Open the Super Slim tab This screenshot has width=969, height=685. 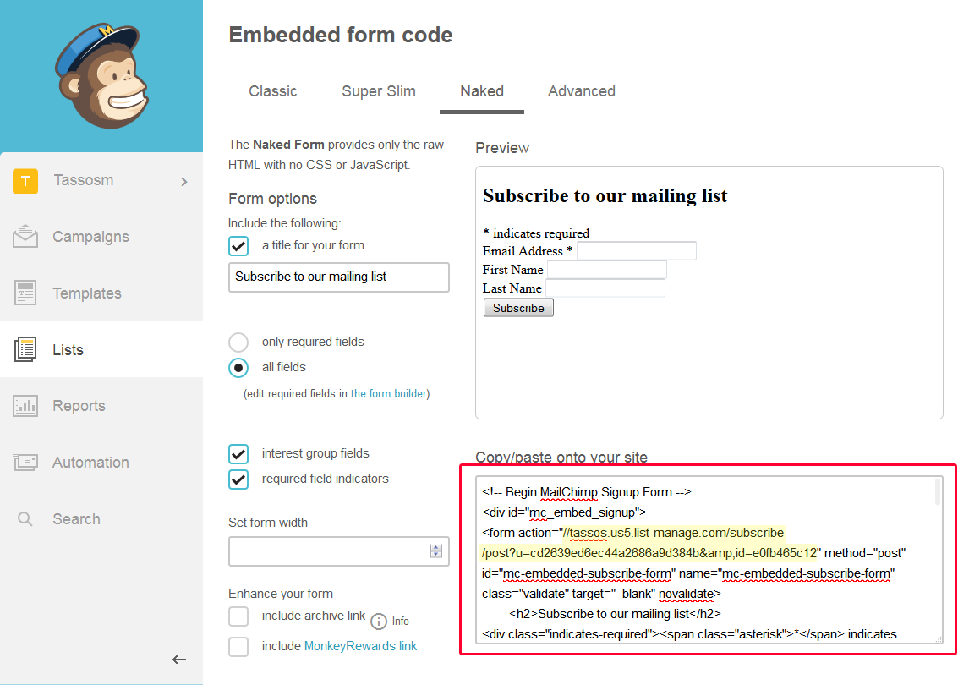379,91
